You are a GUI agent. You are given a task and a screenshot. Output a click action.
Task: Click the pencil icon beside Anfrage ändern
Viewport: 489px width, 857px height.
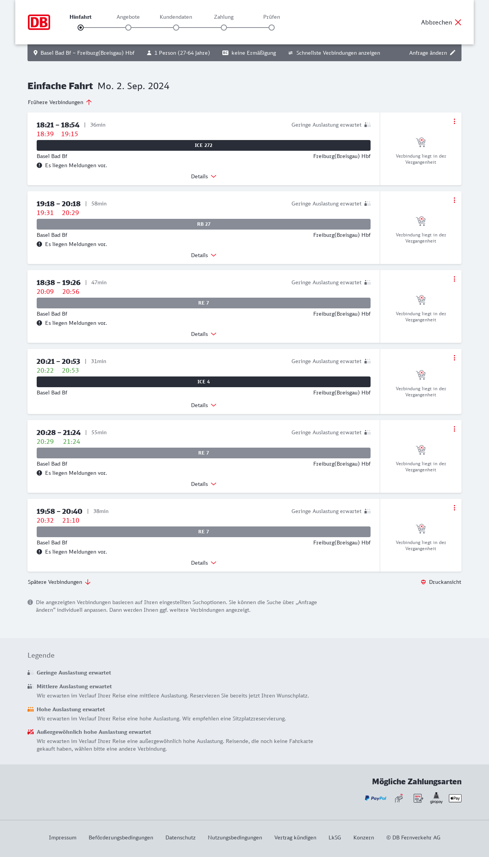coord(453,53)
